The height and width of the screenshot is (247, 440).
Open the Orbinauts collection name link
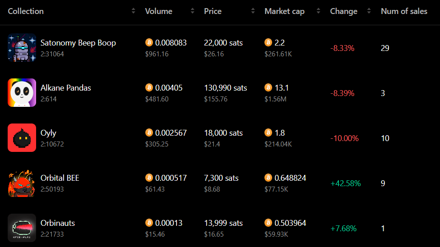tap(57, 223)
